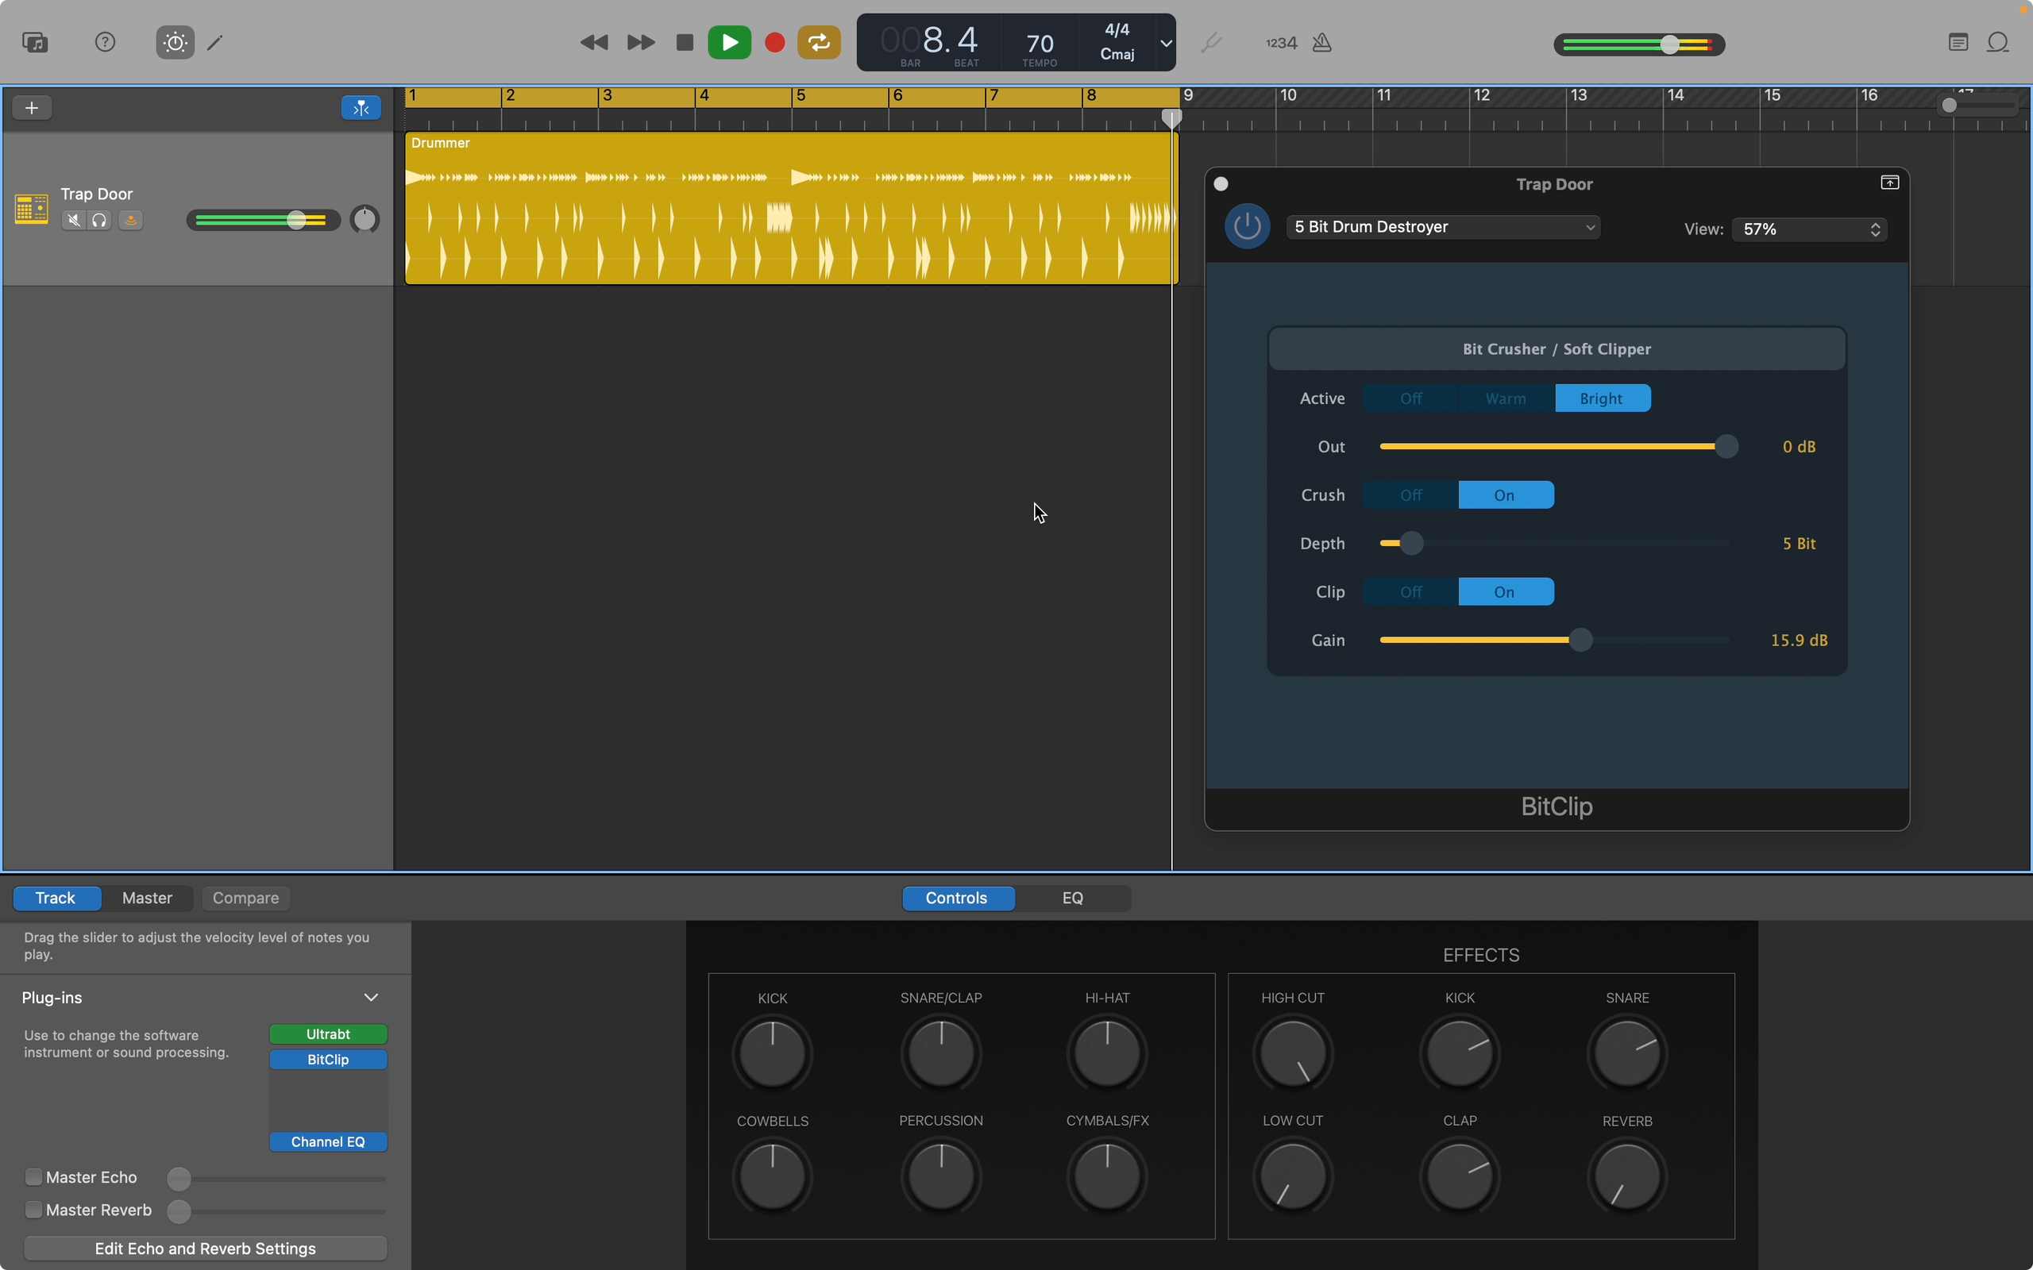Open the View 57% size dropdown

pos(1810,229)
